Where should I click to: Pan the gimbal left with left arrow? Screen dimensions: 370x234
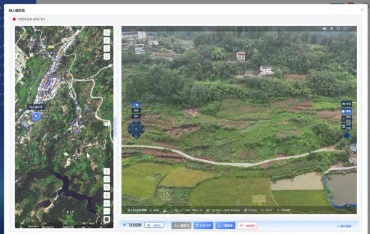click(x=129, y=129)
